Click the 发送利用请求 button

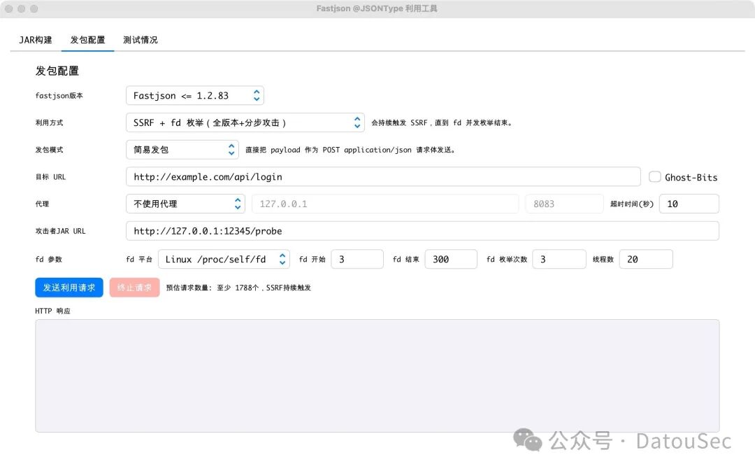pos(69,288)
